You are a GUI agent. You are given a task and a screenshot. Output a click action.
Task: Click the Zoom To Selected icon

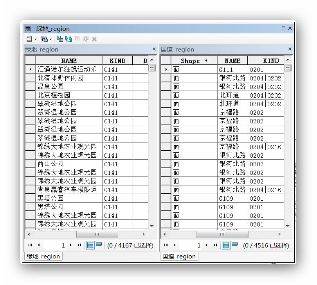pos(86,39)
